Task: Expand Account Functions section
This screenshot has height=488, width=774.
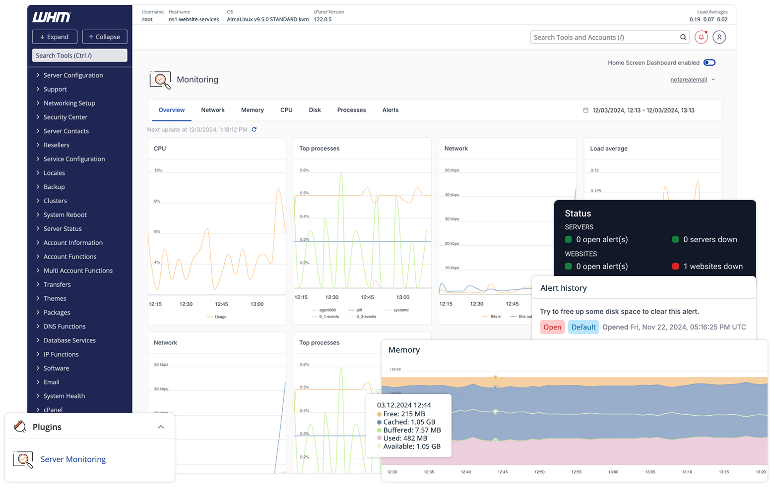Action: (69, 257)
